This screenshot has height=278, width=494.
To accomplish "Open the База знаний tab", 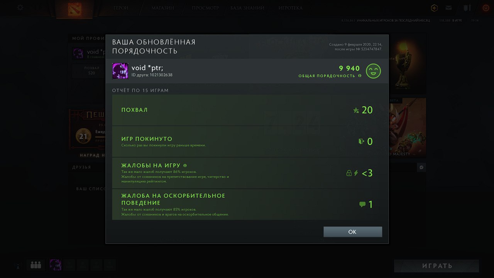I will point(247,8).
